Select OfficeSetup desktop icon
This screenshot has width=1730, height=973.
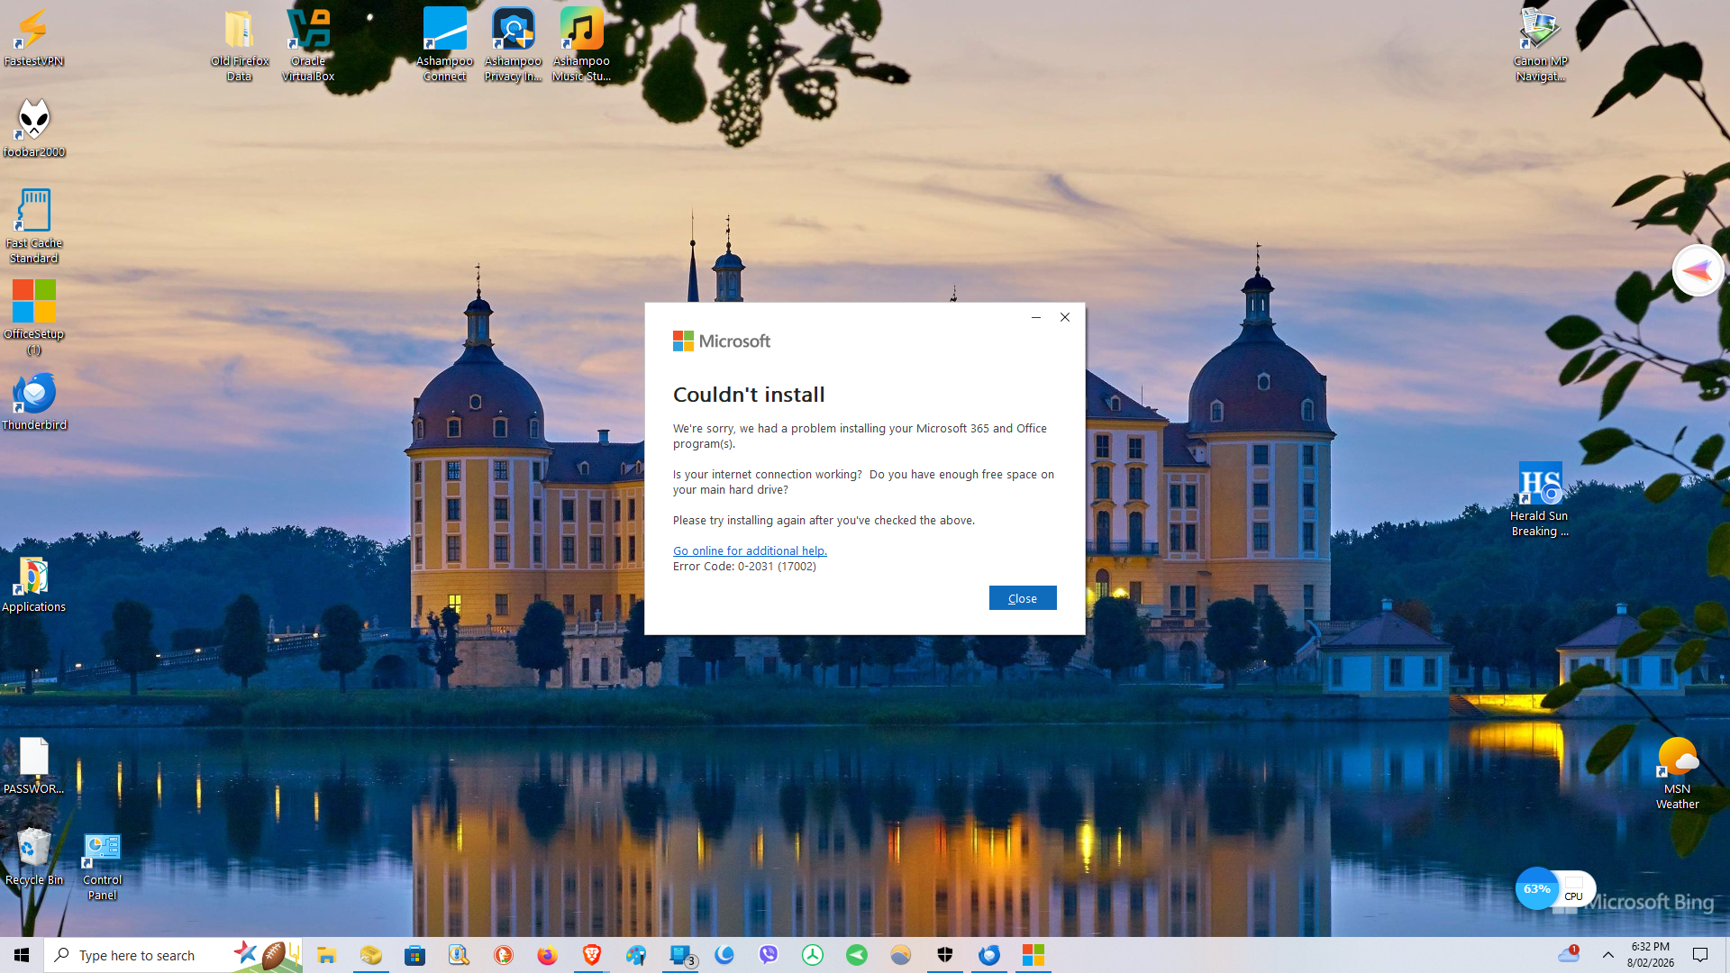tap(34, 311)
